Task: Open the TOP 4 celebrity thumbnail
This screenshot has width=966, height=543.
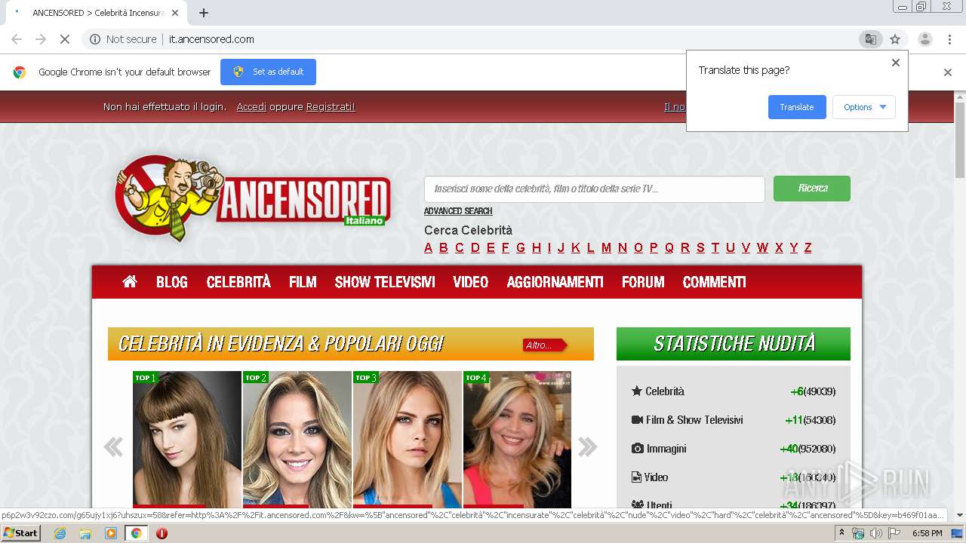Action: (x=517, y=440)
